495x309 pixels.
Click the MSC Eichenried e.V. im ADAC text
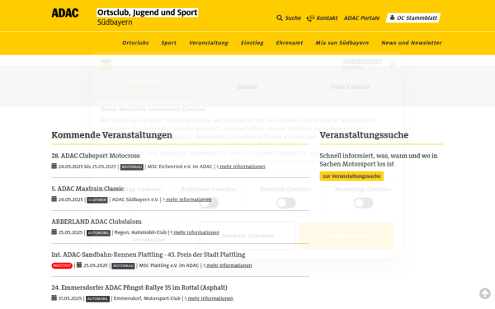(180, 166)
